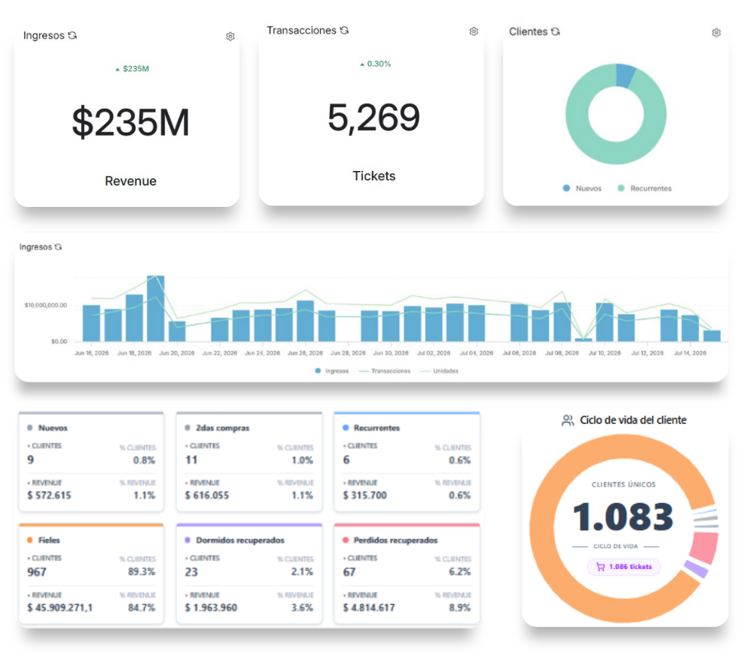Viewport: 744px width, 662px height.
Task: Click Fieles 89.3% clients value
Action: point(142,572)
